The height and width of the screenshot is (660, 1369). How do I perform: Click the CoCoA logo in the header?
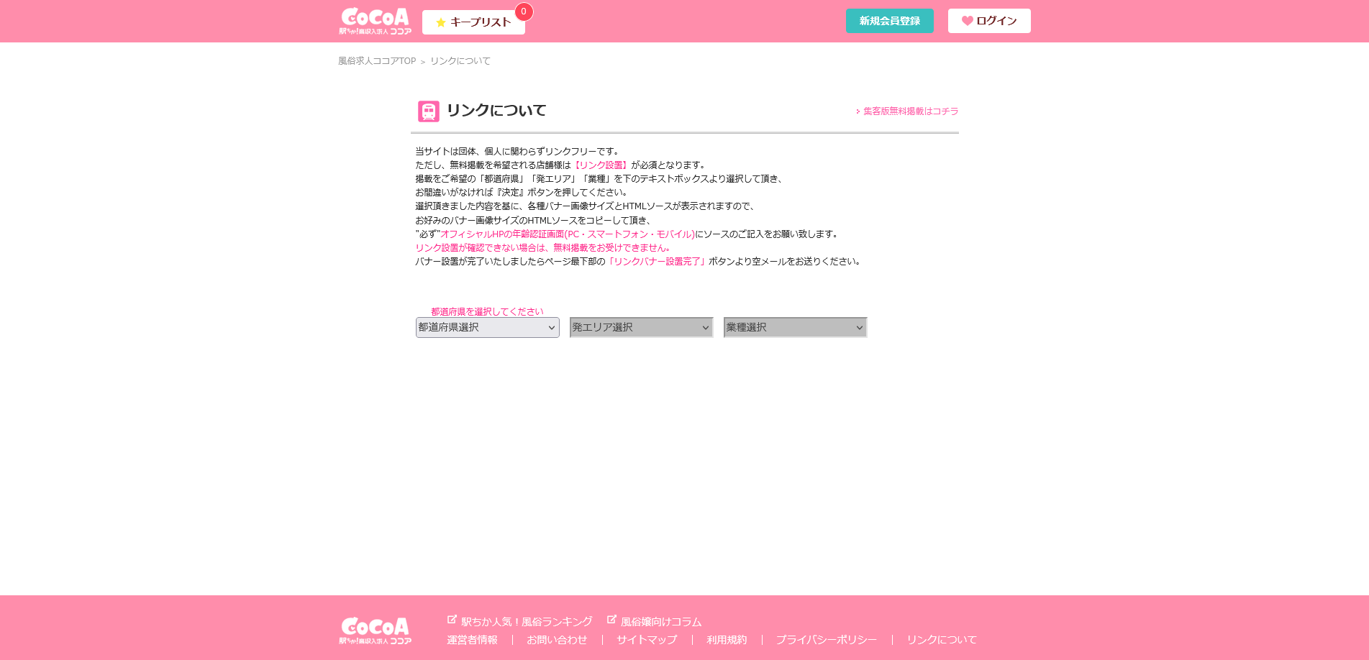[375, 21]
